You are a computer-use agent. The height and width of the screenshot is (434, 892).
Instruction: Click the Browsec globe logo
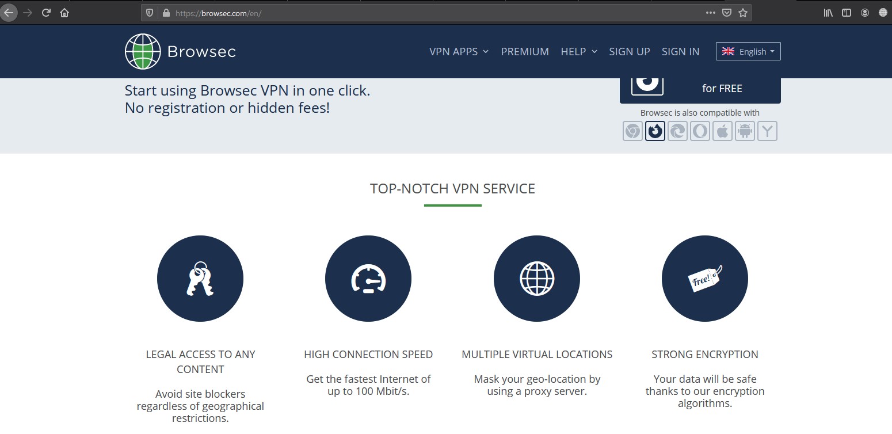[x=142, y=51]
